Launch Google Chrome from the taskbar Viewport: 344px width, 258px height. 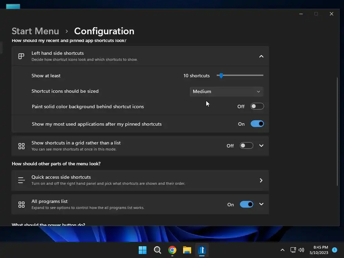(x=172, y=250)
